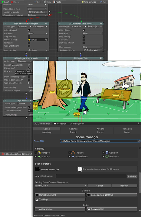Click object picker for Asset file field

click(139, 141)
